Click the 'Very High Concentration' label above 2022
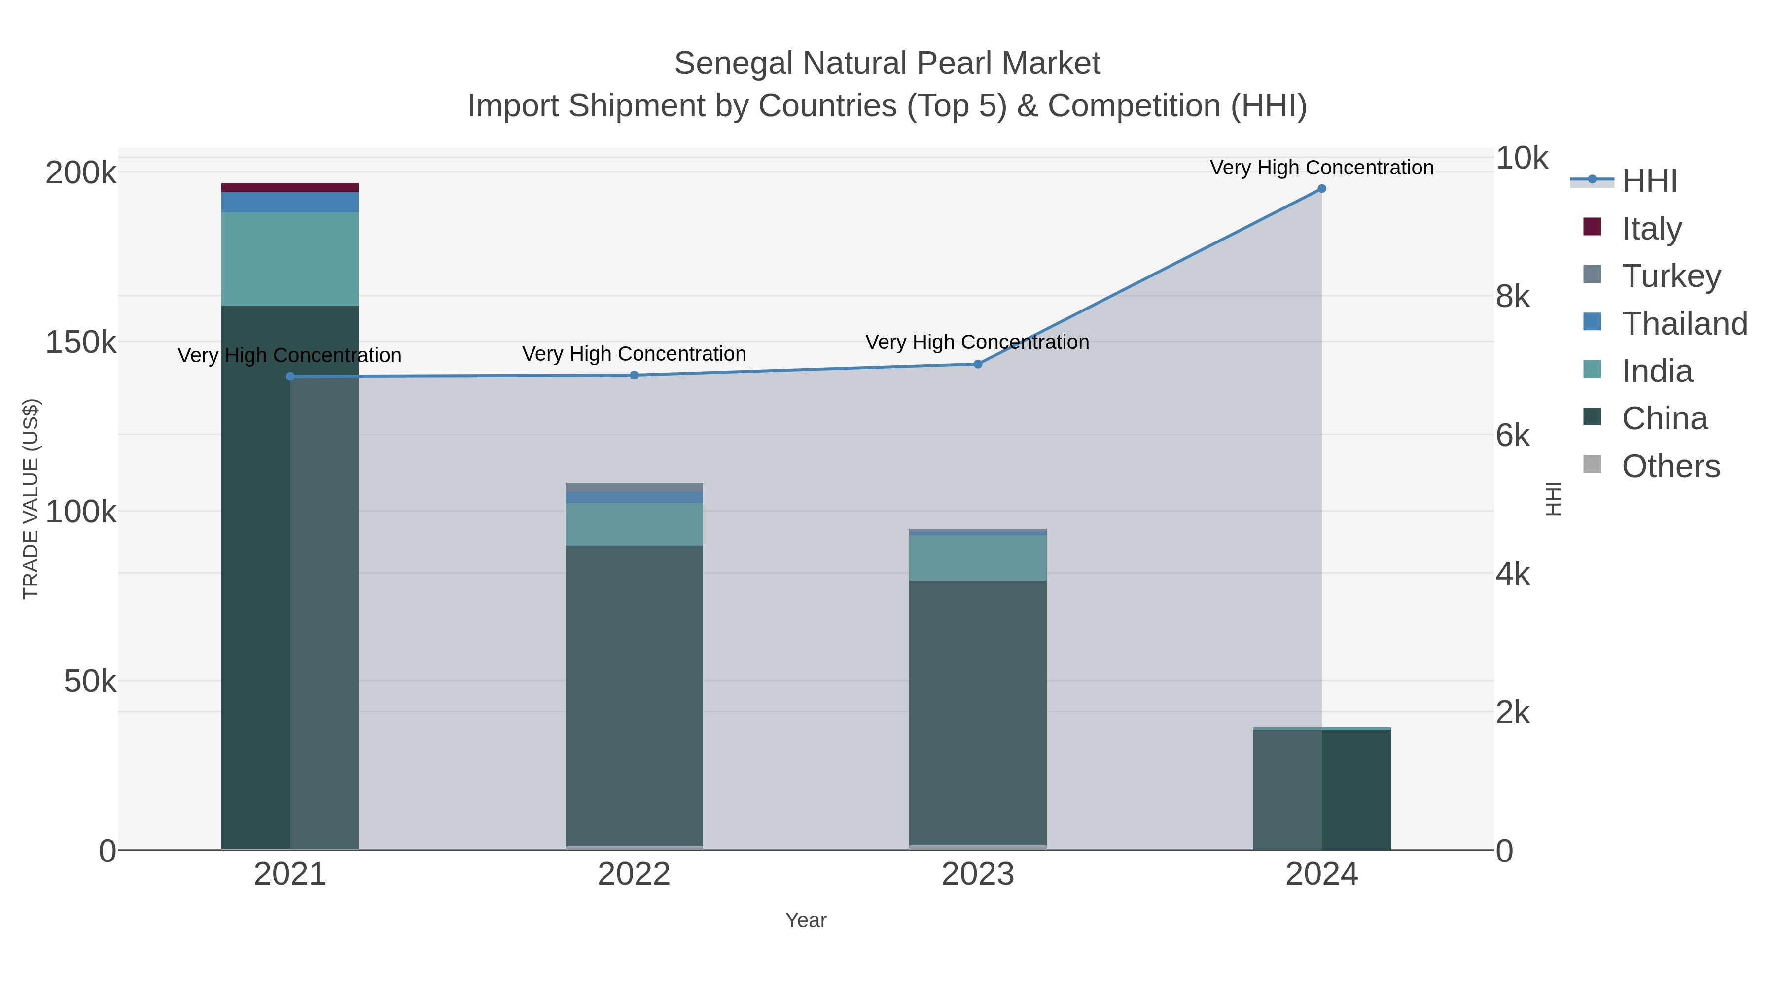The width and height of the screenshot is (1775, 998). click(634, 353)
